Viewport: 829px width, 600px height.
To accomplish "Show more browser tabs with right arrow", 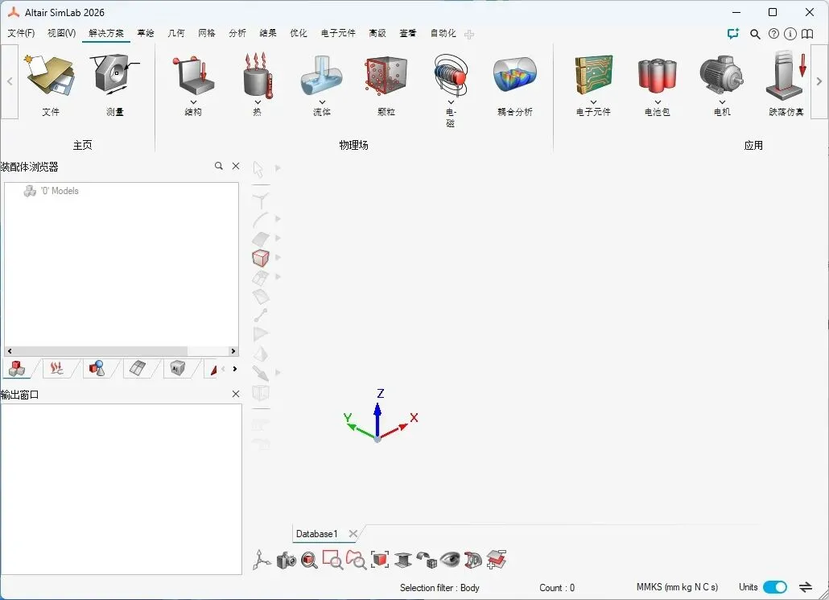I will click(x=235, y=369).
